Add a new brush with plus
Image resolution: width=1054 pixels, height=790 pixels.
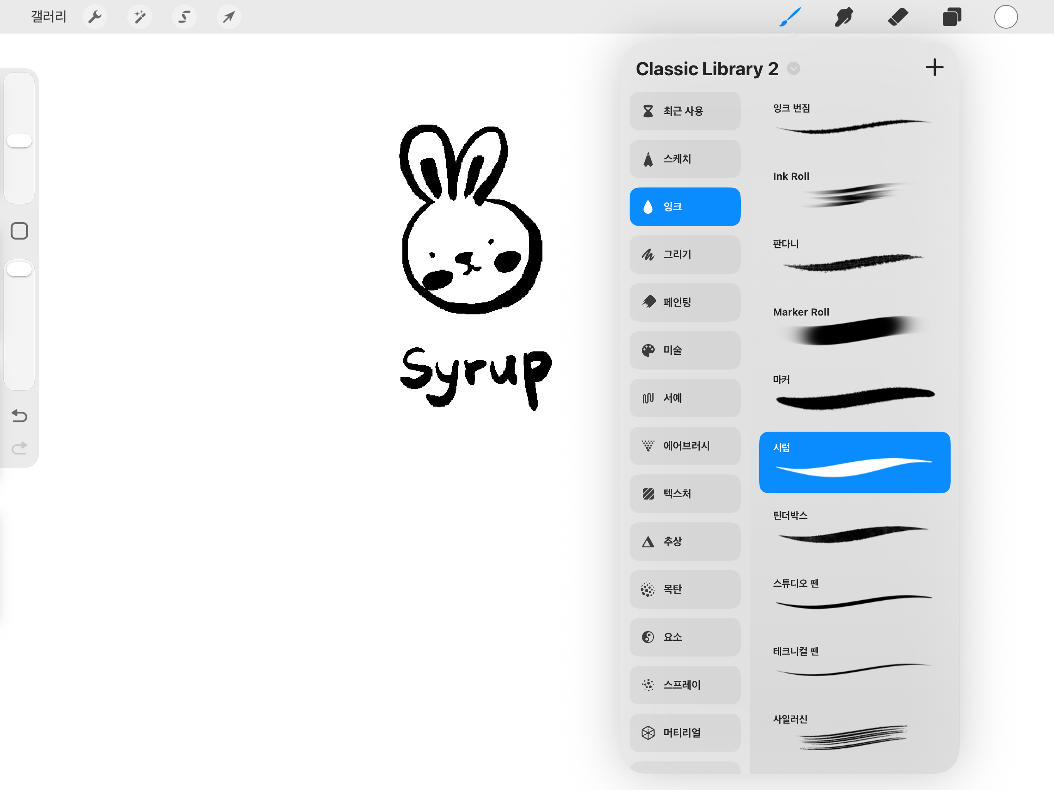pos(934,68)
